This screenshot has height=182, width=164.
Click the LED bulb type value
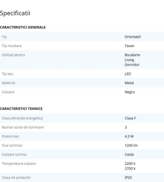pyautogui.click(x=128, y=74)
